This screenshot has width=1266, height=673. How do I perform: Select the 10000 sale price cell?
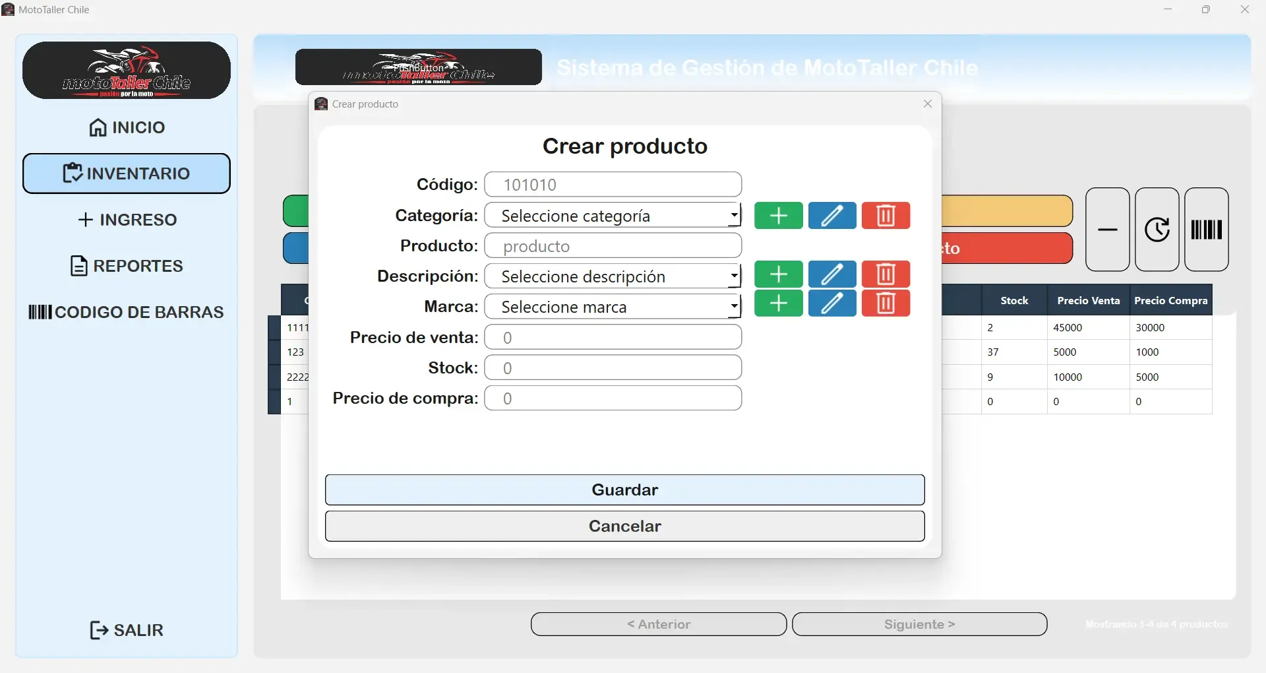tap(1089, 377)
